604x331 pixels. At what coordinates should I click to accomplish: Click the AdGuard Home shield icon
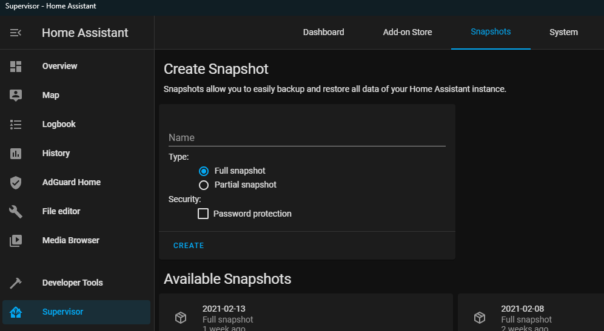pyautogui.click(x=16, y=183)
